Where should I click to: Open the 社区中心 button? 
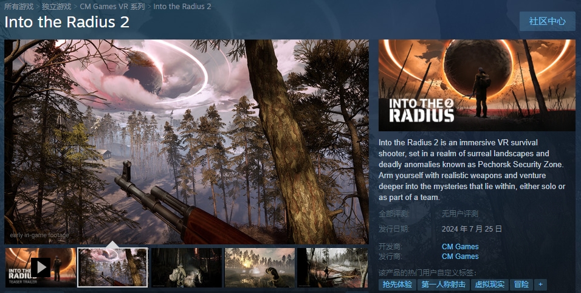(x=548, y=21)
